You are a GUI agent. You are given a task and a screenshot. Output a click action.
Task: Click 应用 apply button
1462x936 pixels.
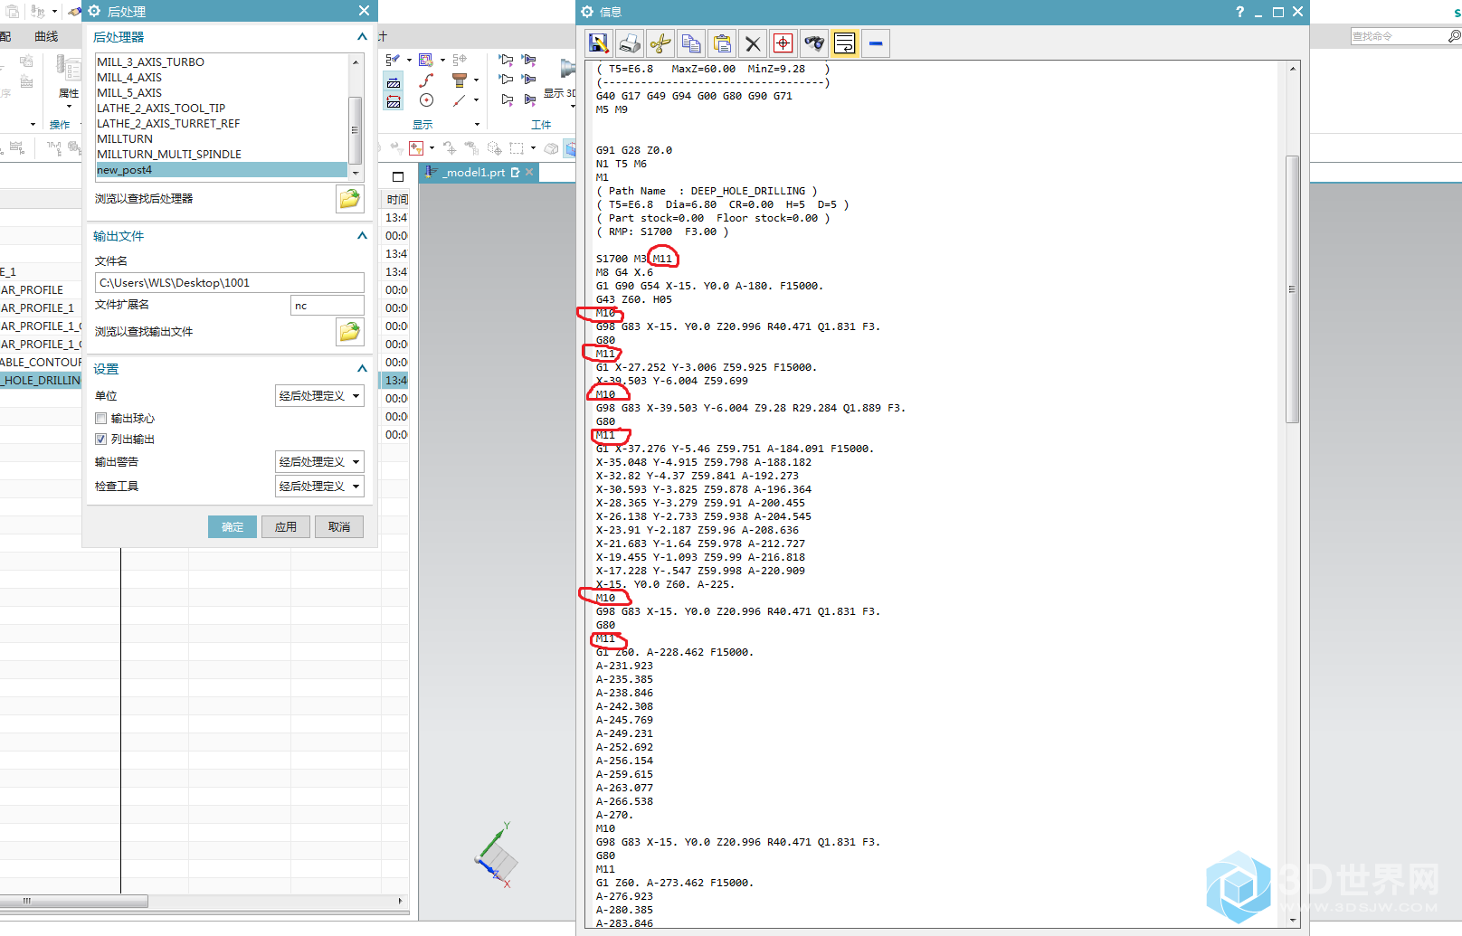tap(286, 527)
